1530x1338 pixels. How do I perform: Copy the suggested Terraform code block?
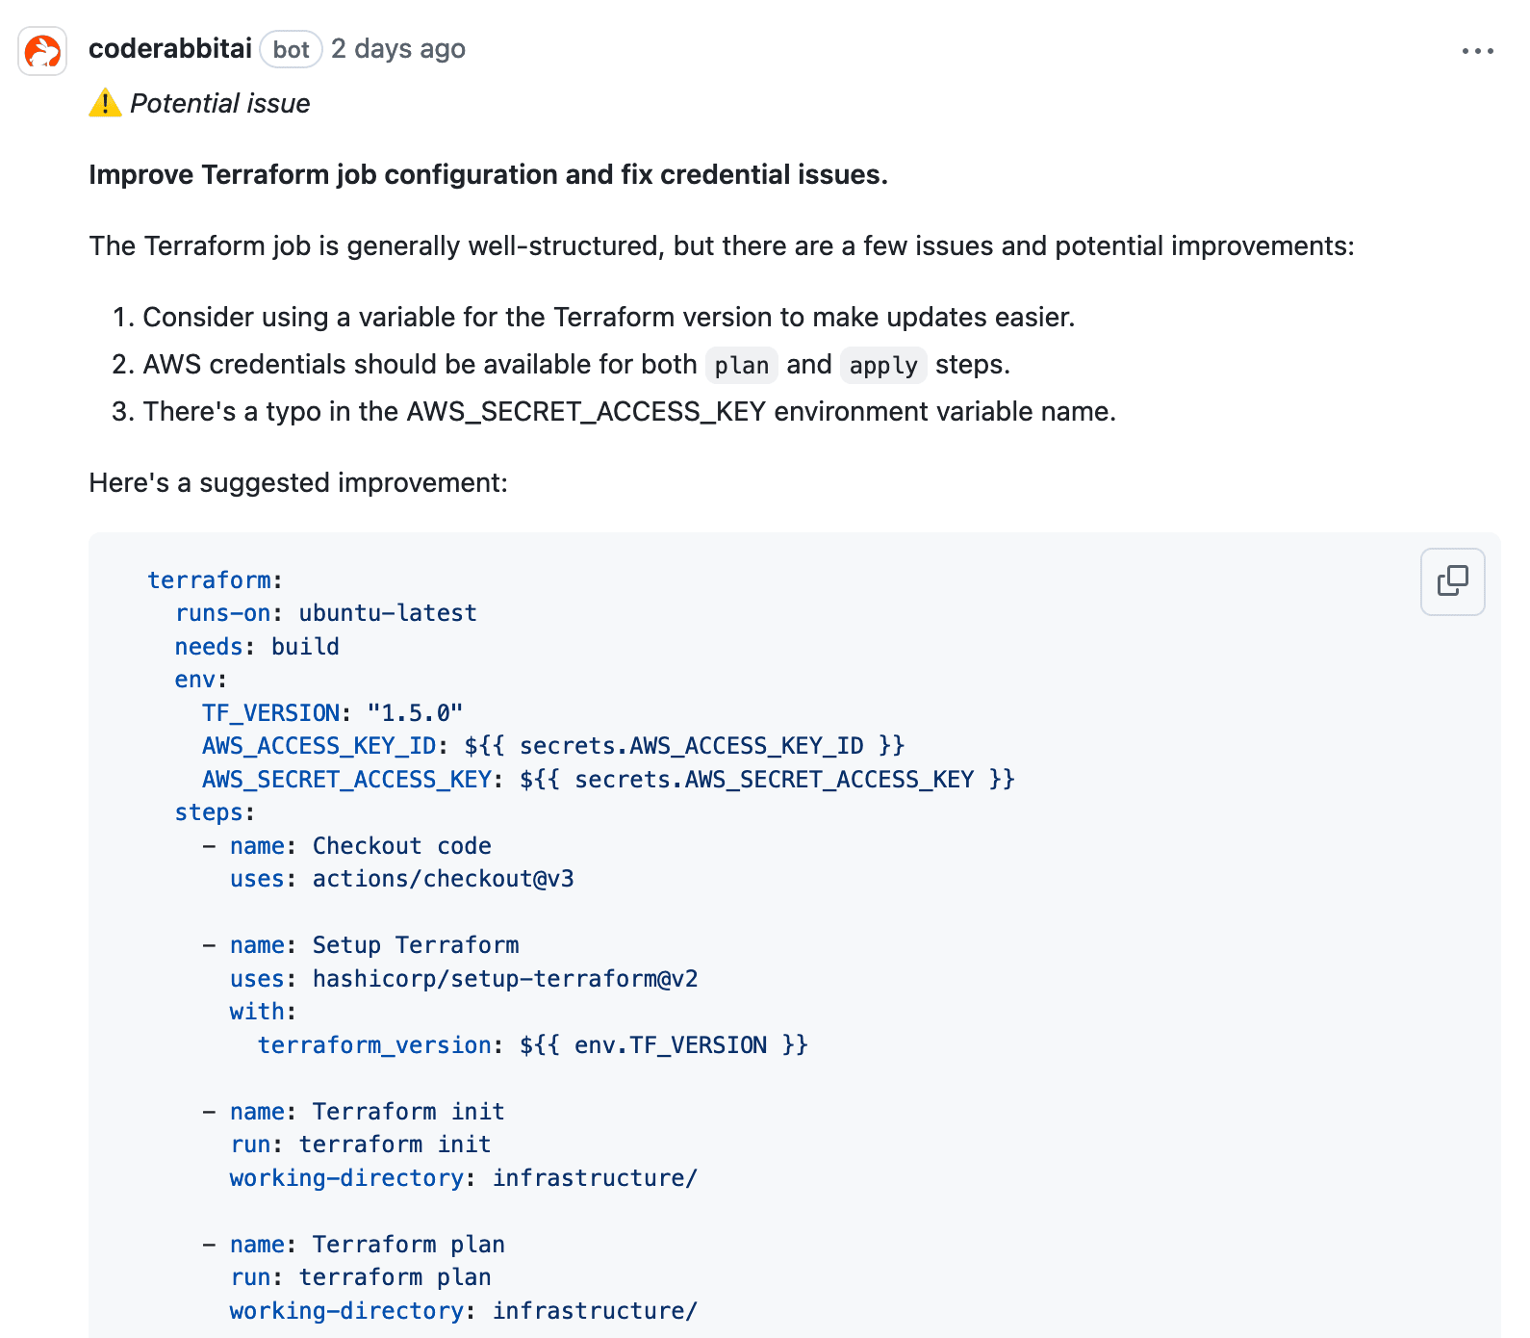click(1452, 581)
